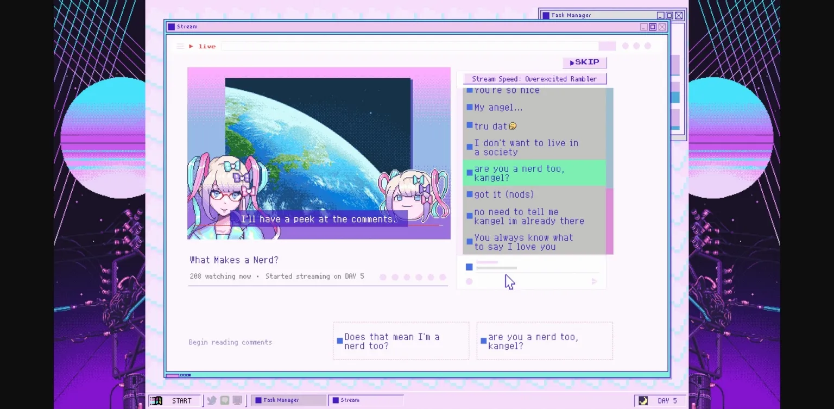The height and width of the screenshot is (409, 834).
Task: Open Twitter from the taskbar
Action: pyautogui.click(x=211, y=400)
